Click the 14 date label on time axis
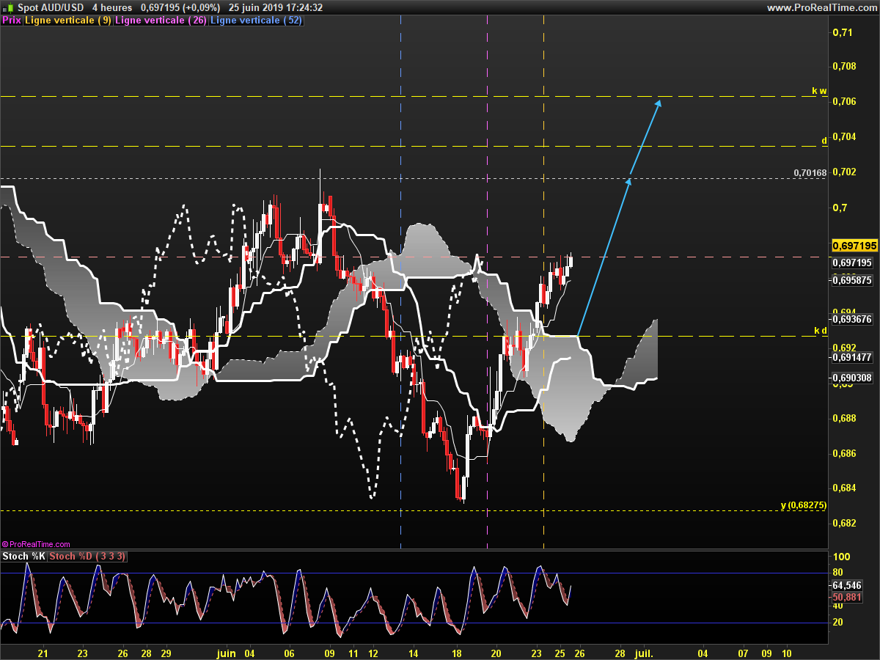The image size is (880, 660). [x=413, y=652]
